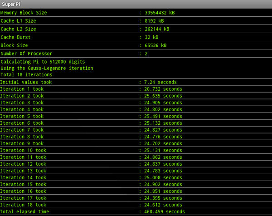Click the Block Size 65536 kB row
This screenshot has width=272, height=216.
[136, 45]
